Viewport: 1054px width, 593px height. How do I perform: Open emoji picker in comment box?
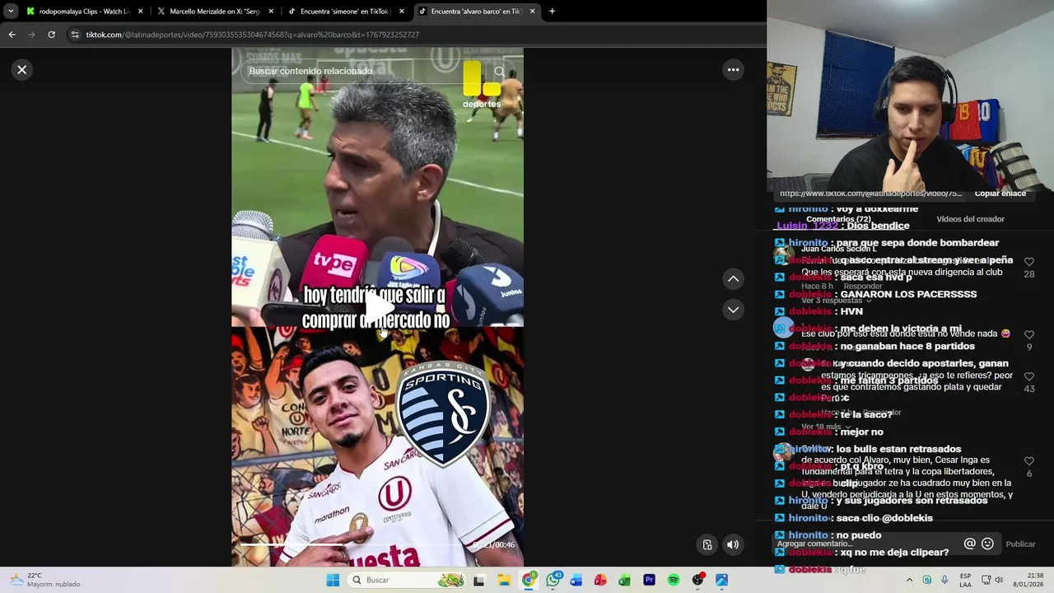coord(987,544)
